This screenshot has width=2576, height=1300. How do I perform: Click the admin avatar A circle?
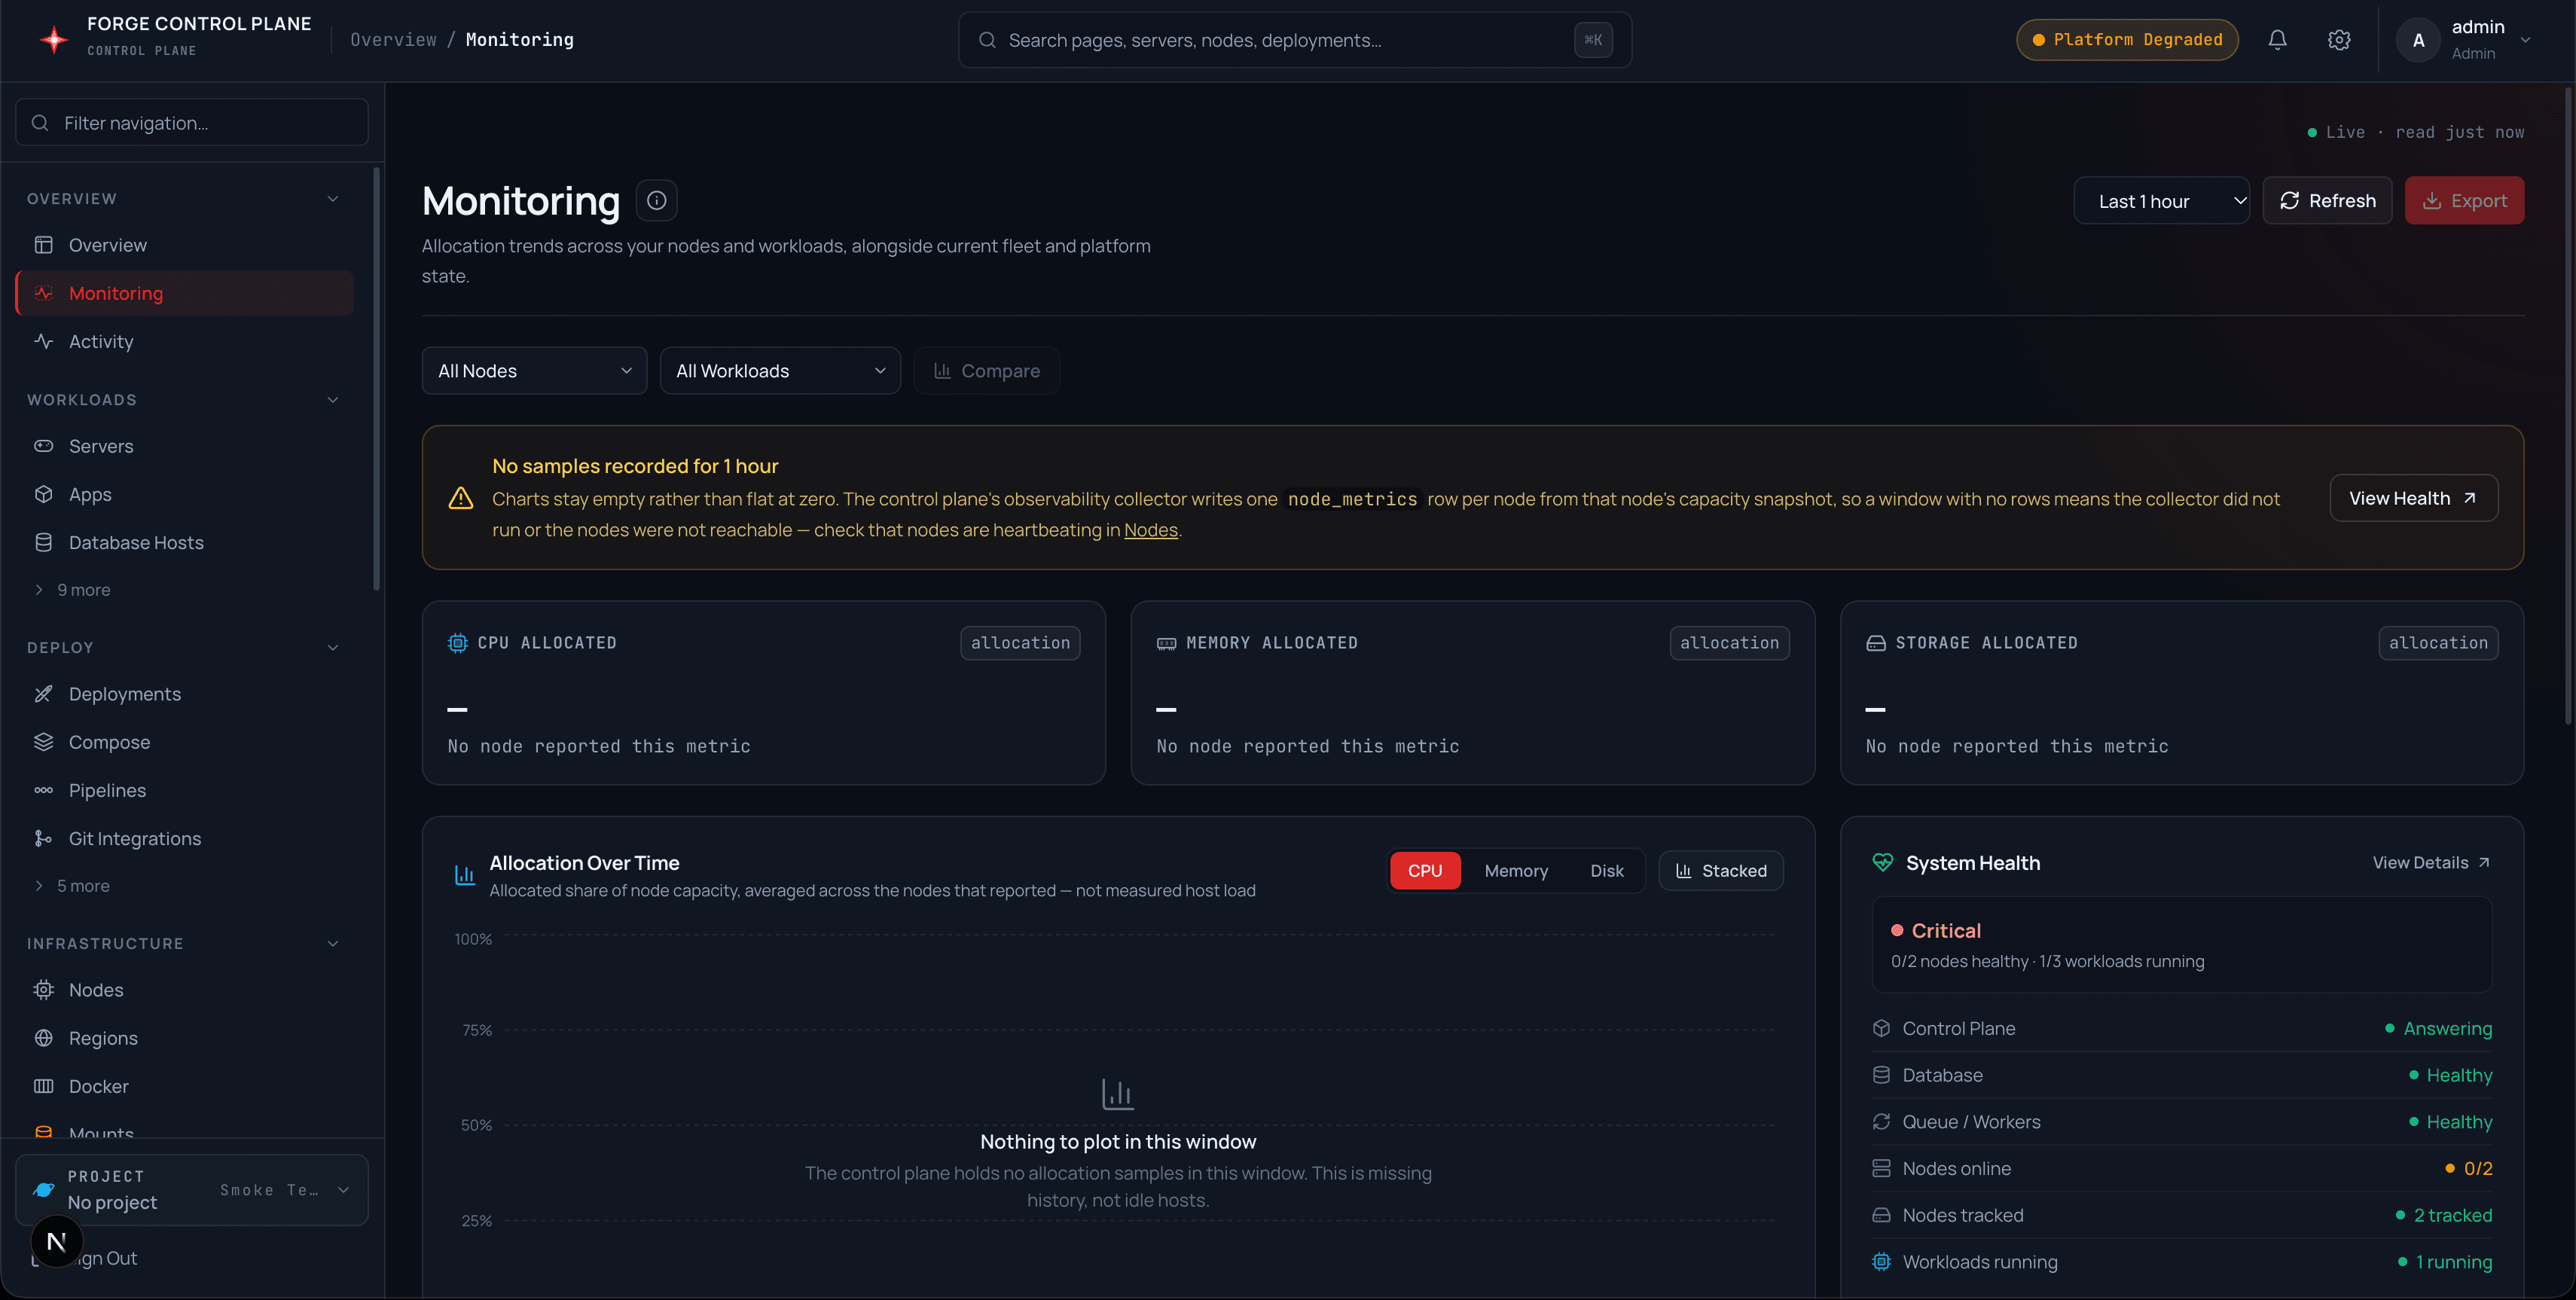pos(2418,40)
